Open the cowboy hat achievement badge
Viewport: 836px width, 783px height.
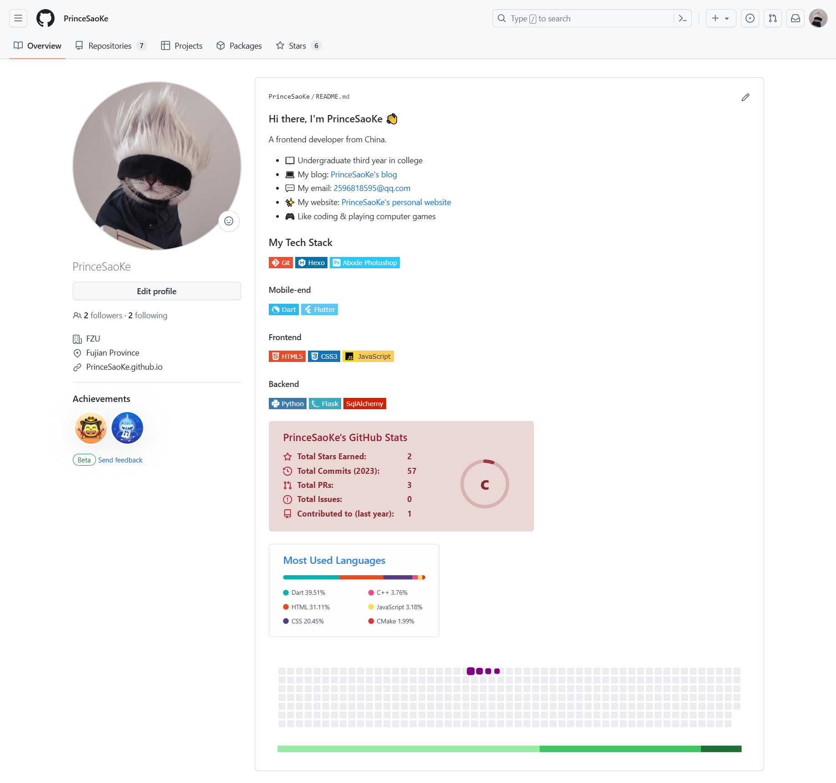pyautogui.click(x=91, y=428)
